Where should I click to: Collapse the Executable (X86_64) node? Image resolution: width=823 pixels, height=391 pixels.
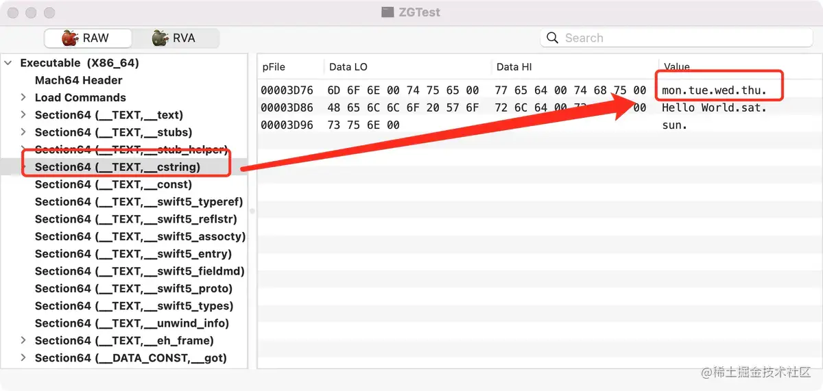(8, 63)
